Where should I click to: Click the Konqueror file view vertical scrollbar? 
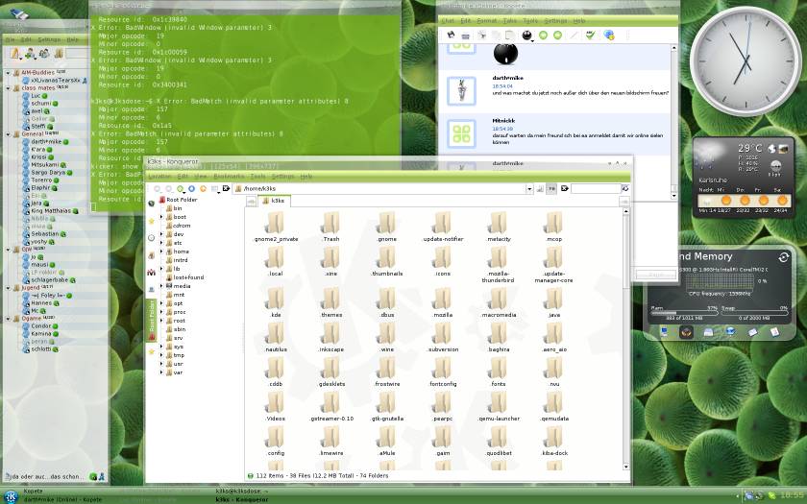625,340
